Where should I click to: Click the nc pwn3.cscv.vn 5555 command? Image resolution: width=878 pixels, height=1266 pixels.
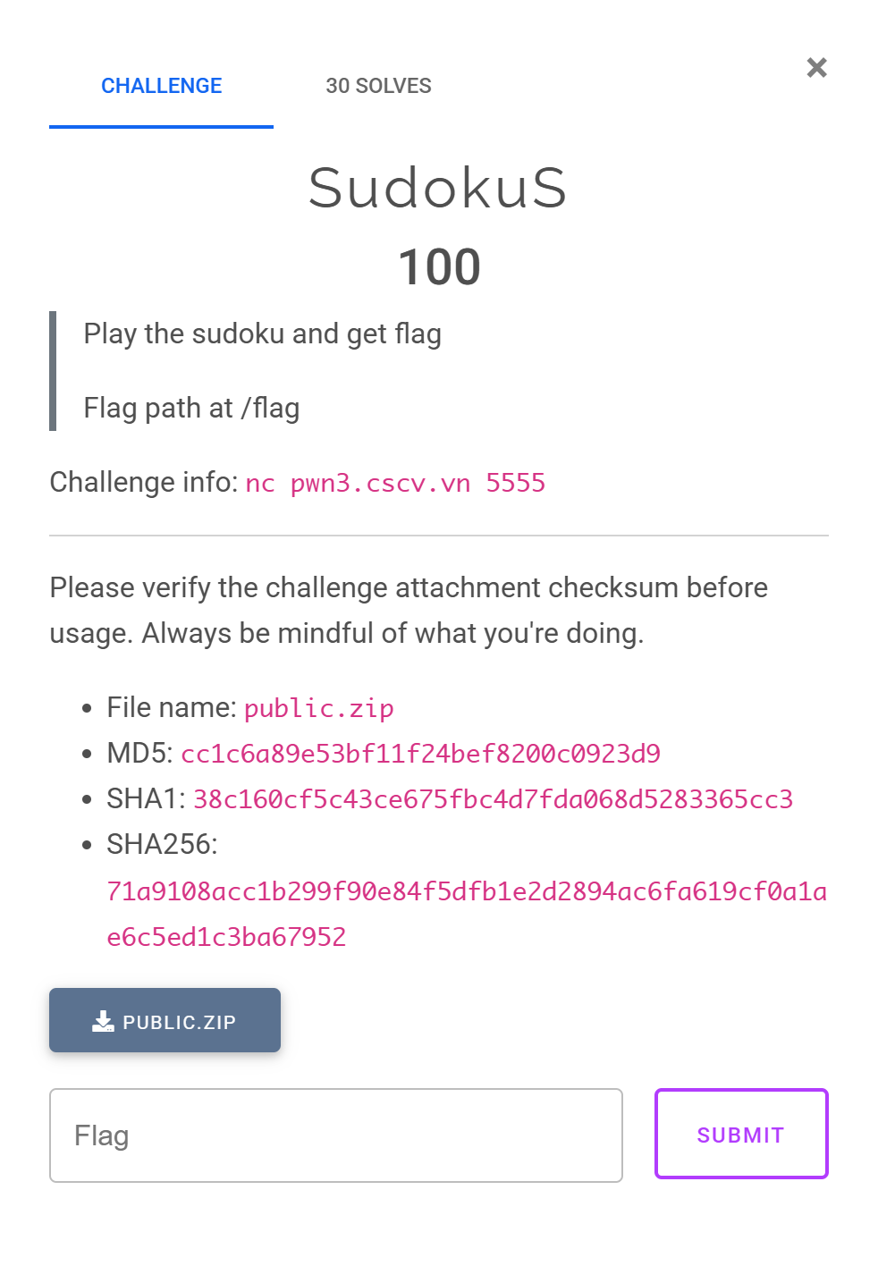point(395,484)
